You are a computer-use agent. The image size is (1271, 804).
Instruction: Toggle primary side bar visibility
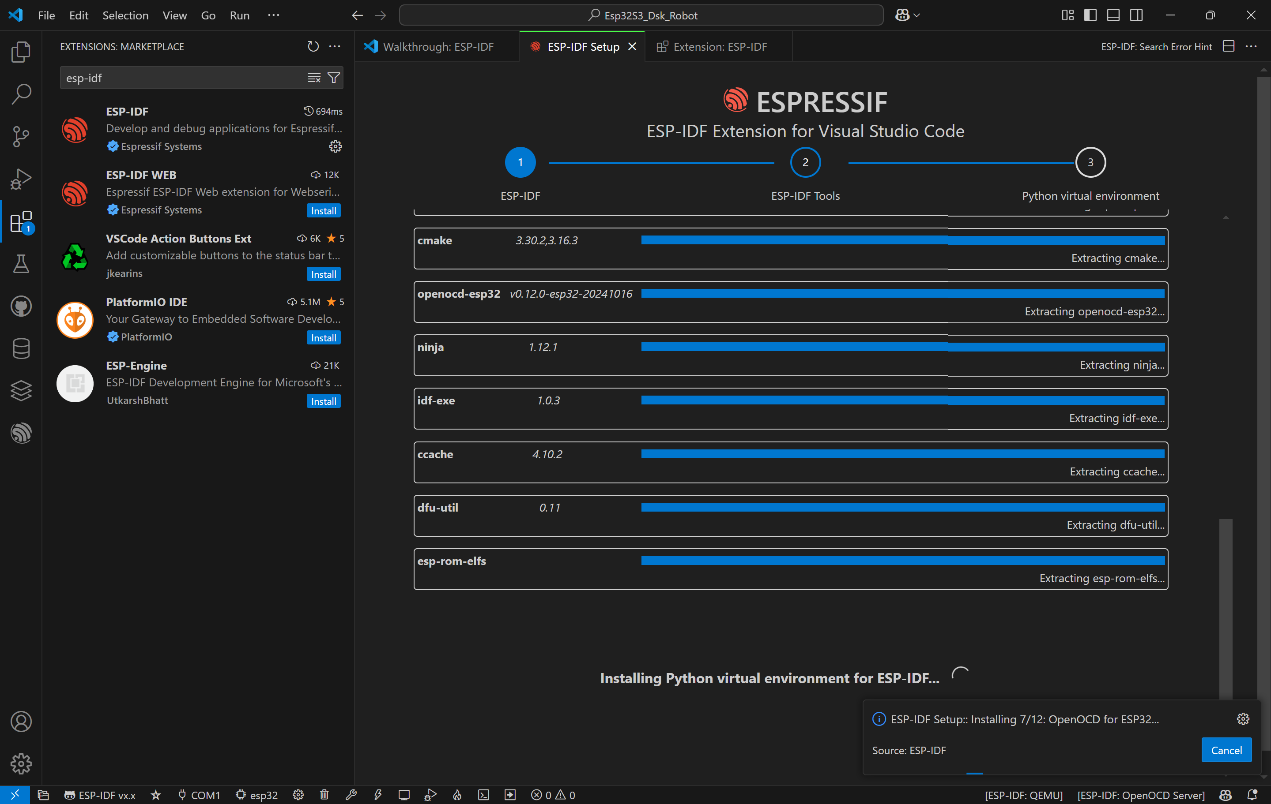click(1090, 15)
